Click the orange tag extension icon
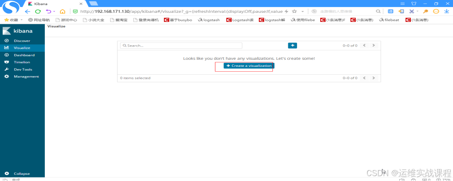The width and height of the screenshot is (453, 181). coord(401,12)
